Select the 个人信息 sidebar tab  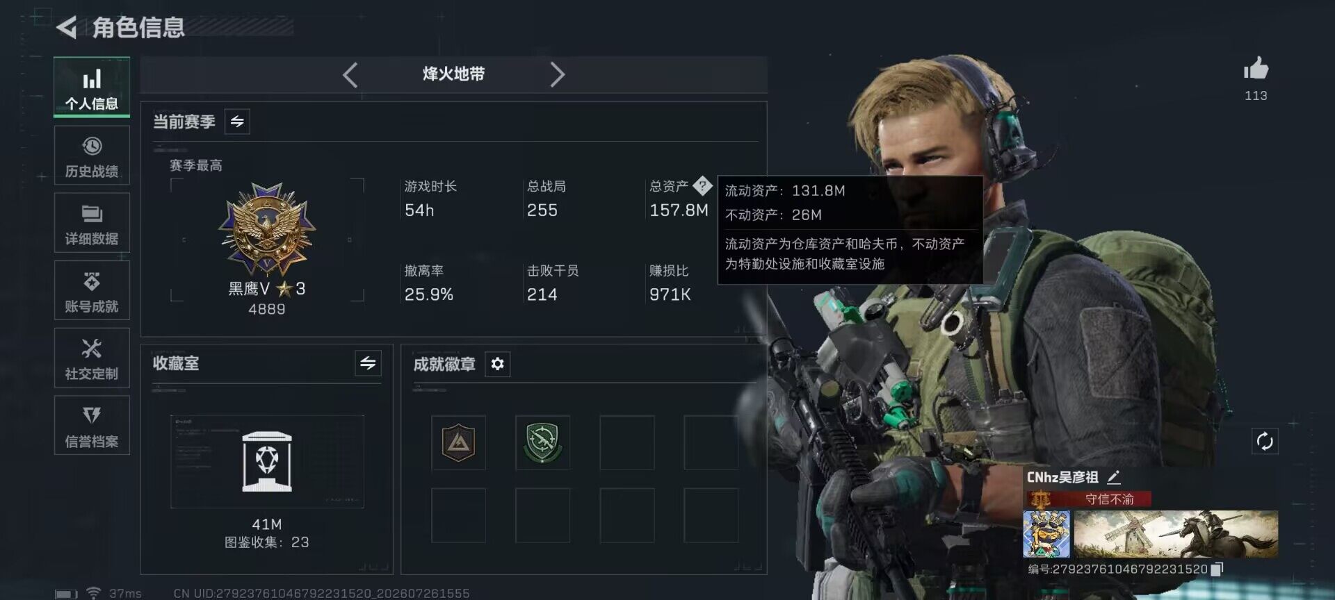click(x=92, y=87)
